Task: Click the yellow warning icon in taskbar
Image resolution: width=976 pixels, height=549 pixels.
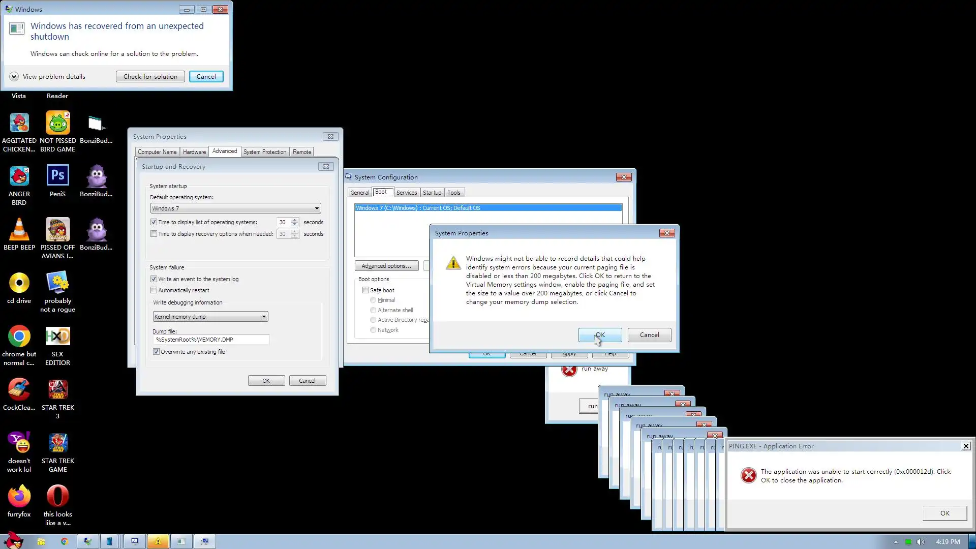Action: (x=158, y=541)
